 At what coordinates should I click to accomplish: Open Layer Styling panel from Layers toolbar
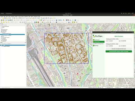pyautogui.click(x=1, y=44)
